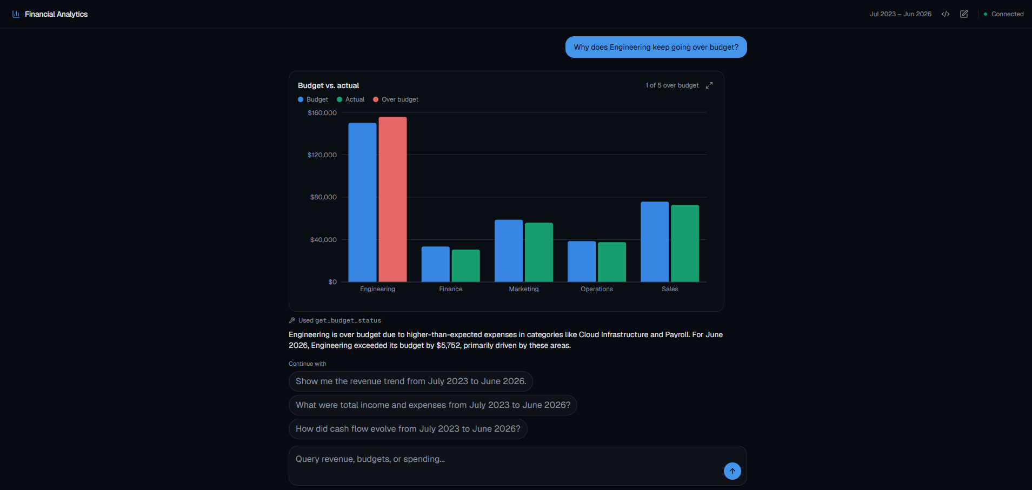Click the $160,000 y-axis value
Viewport: 1032px width, 490px height.
322,113
